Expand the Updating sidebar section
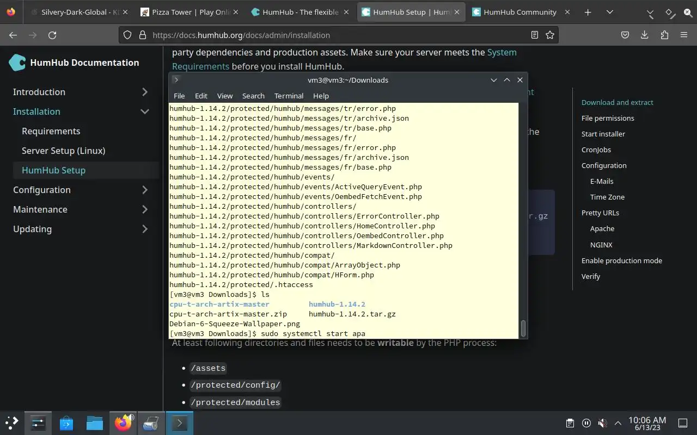 (145, 229)
